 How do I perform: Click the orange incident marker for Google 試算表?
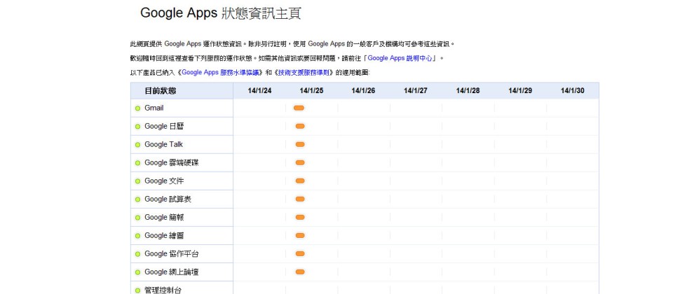(300, 199)
